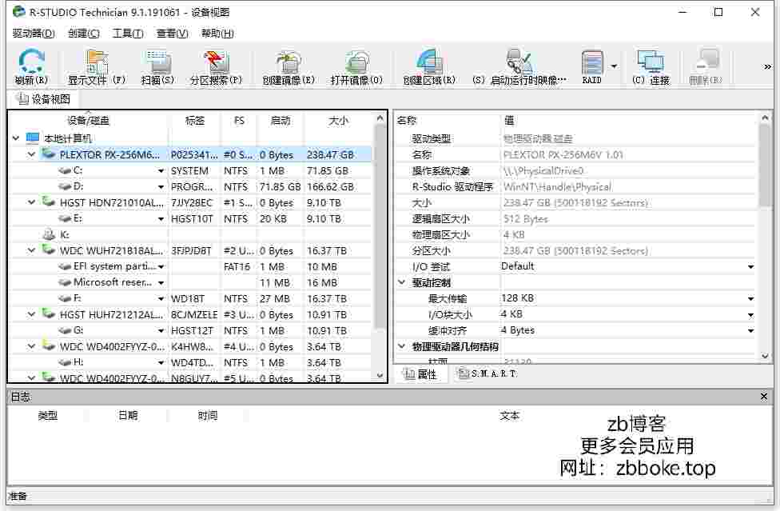Collapse the physical drive geometry section
The image size is (780, 511).
pyautogui.click(x=402, y=345)
